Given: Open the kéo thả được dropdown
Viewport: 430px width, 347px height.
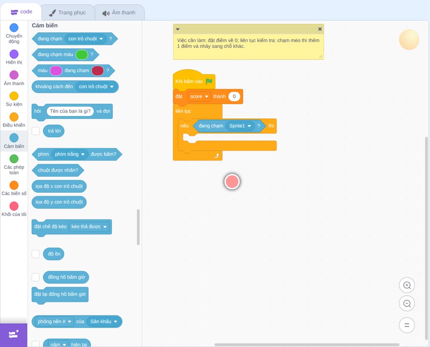Looking at the screenshot, I should [x=89, y=226].
